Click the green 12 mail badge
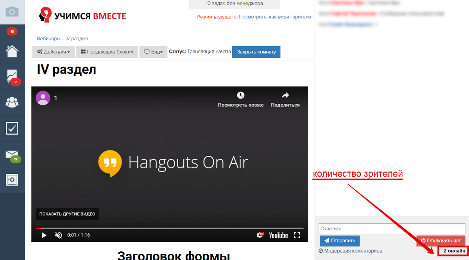Viewport: 469px width, 260px height. [x=16, y=159]
